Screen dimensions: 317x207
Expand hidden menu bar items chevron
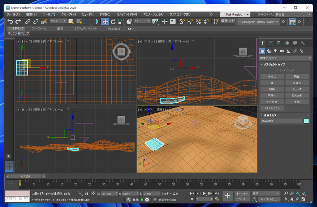click(211, 14)
